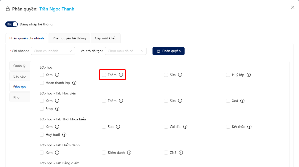This screenshot has width=299, height=167.
Task: Click Trần Ngọc Thanh name link
Action: 57,9
